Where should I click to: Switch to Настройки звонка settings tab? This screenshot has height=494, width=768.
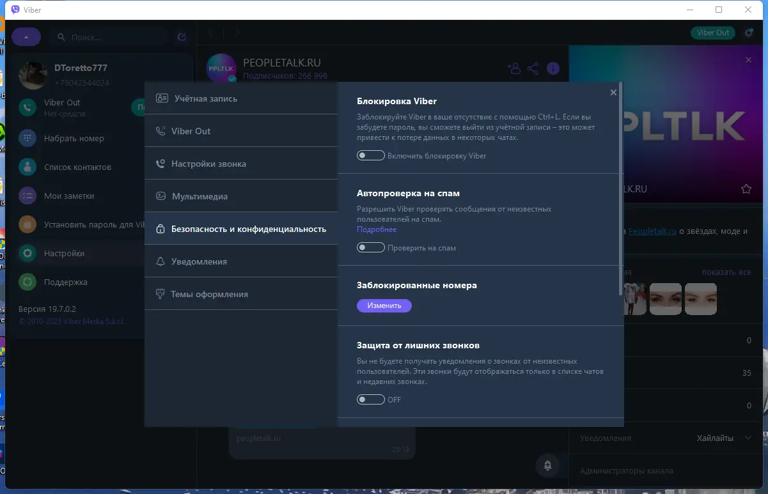tap(241, 164)
